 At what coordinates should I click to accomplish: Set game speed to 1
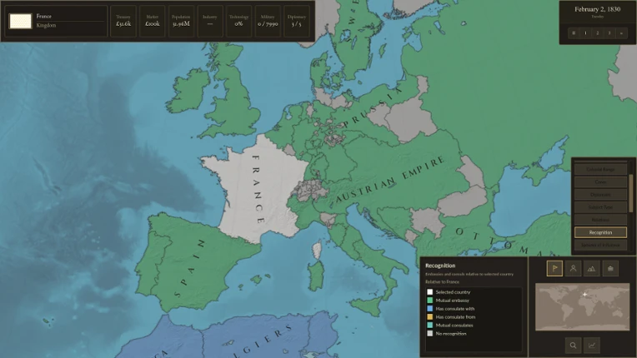[x=585, y=33]
